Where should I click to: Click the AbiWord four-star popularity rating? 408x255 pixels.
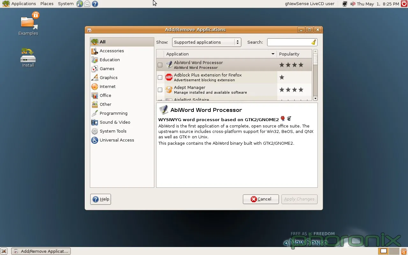click(x=291, y=65)
